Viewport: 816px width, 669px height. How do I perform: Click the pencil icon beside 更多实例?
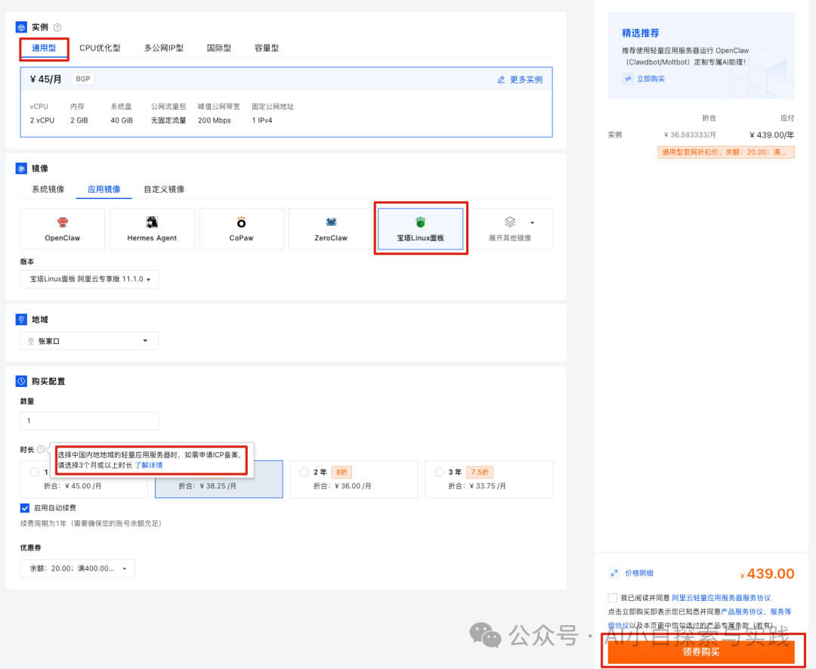(501, 79)
